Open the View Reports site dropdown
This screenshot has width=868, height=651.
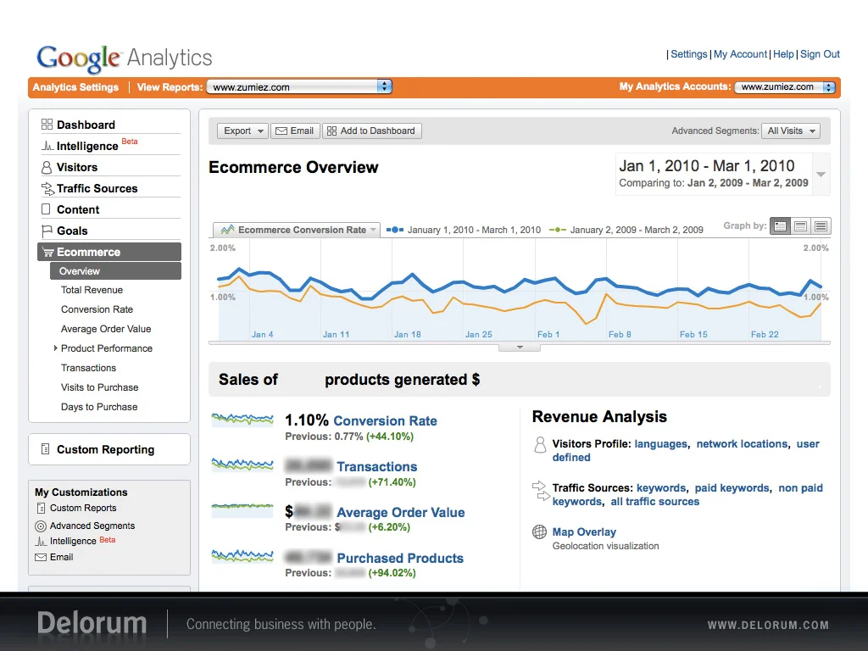pyautogui.click(x=299, y=87)
